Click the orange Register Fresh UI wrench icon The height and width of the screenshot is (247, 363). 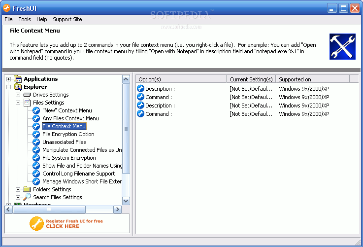point(36,224)
